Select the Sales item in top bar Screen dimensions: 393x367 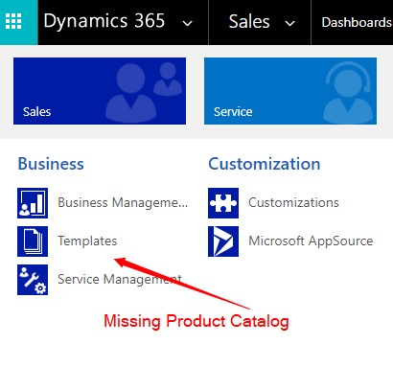pyautogui.click(x=249, y=22)
